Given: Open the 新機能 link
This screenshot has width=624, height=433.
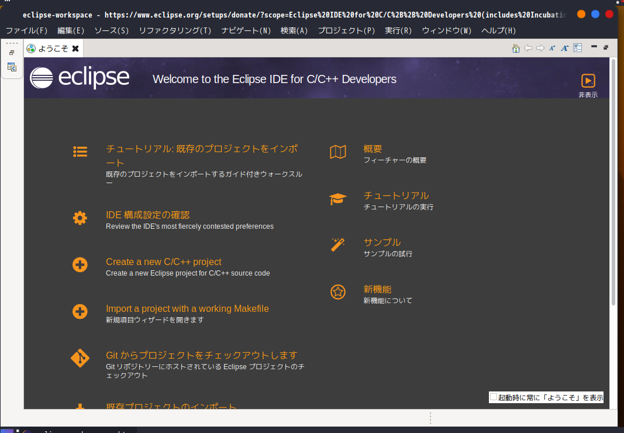Looking at the screenshot, I should 377,289.
